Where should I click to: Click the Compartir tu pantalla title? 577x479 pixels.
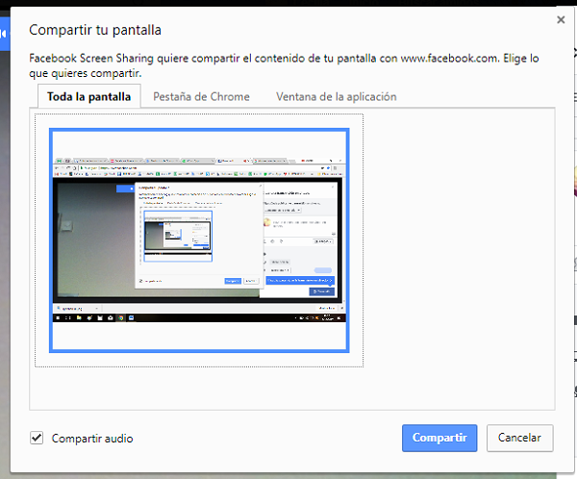tap(94, 31)
